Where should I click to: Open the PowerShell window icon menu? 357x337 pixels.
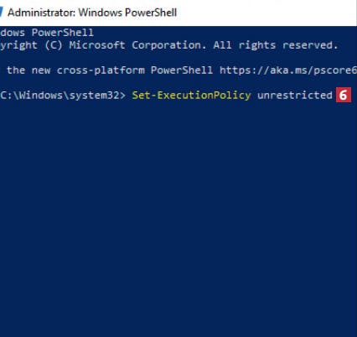[x=1, y=13]
